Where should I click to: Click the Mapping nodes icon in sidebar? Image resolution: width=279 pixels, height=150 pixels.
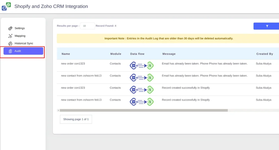coord(10,36)
